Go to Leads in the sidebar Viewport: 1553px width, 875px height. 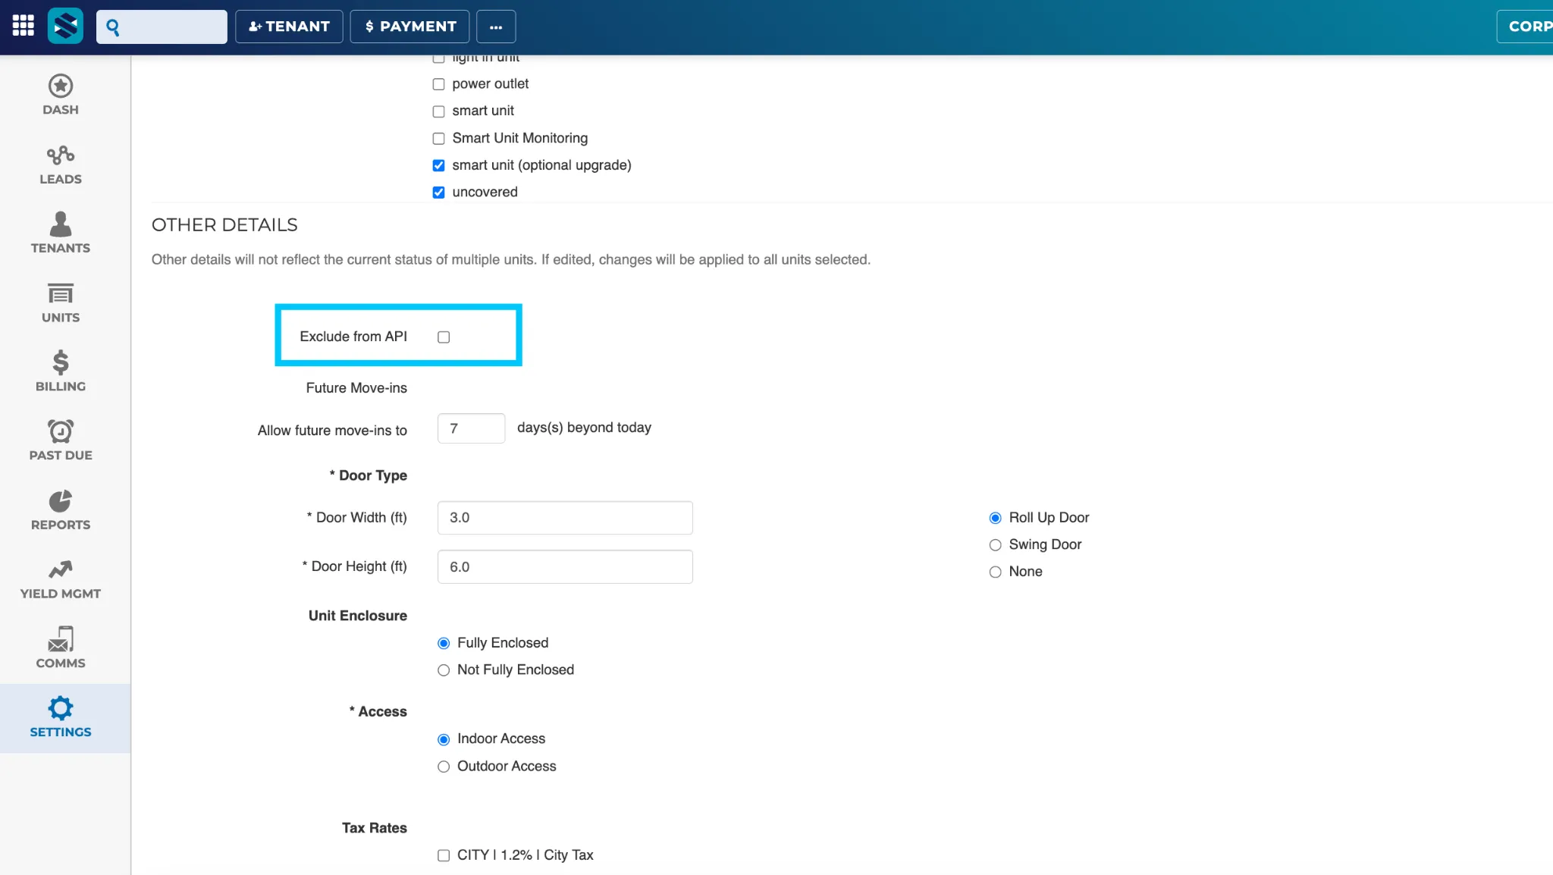61,165
